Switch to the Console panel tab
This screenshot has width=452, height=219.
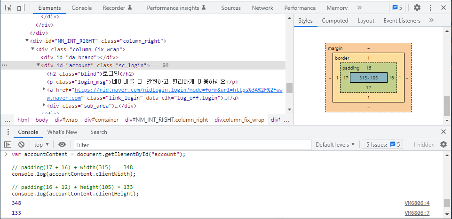pos(81,8)
